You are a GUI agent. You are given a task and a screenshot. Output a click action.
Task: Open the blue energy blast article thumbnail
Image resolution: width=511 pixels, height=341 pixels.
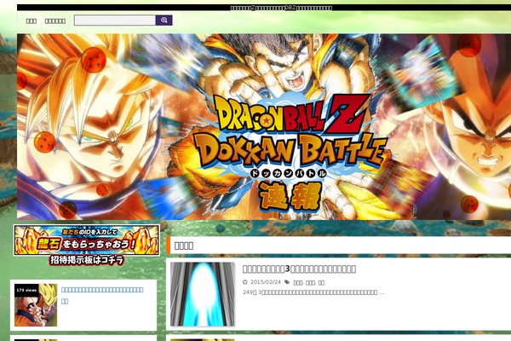pyautogui.click(x=203, y=294)
